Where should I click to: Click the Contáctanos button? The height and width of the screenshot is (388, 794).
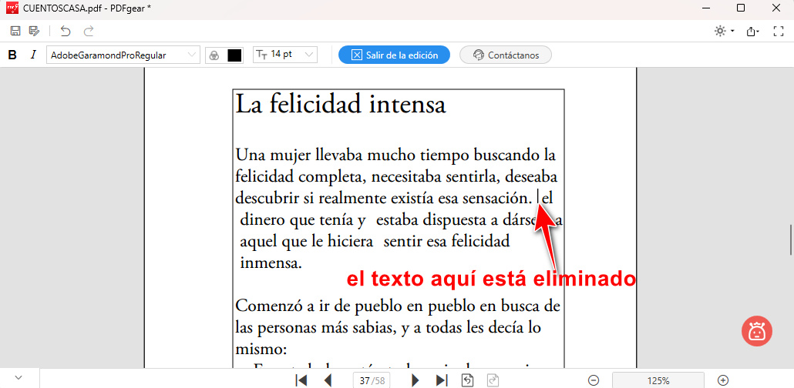tap(506, 55)
